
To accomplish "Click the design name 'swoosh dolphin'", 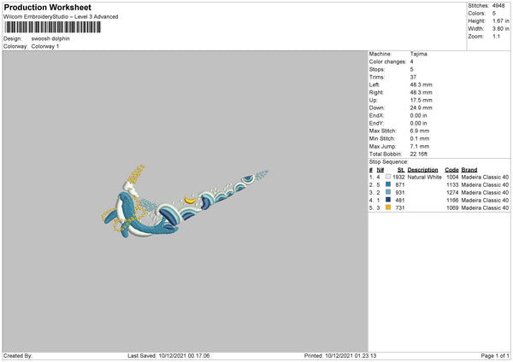I will click(x=50, y=38).
